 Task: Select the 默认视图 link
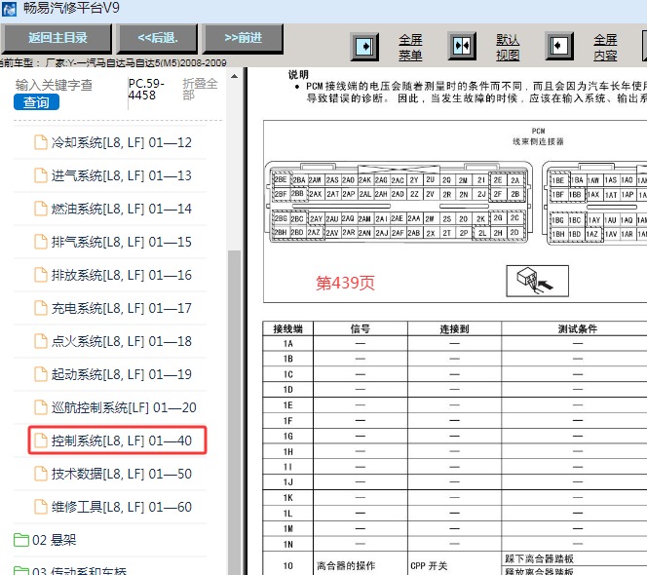(508, 47)
